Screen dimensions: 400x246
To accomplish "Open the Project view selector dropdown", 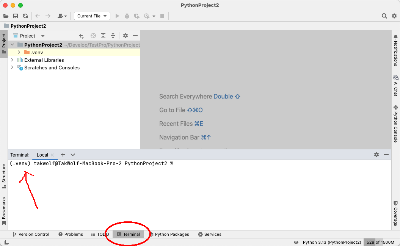I will pyautogui.click(x=29, y=36).
